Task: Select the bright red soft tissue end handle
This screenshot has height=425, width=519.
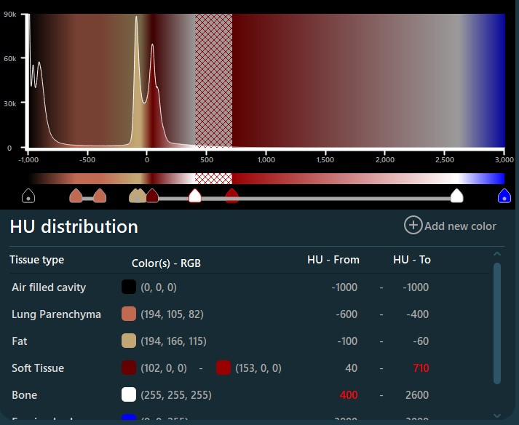Action: 231,195
